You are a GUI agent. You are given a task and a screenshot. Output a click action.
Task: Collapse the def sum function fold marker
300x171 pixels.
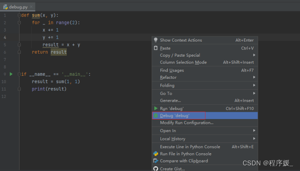point(19,15)
